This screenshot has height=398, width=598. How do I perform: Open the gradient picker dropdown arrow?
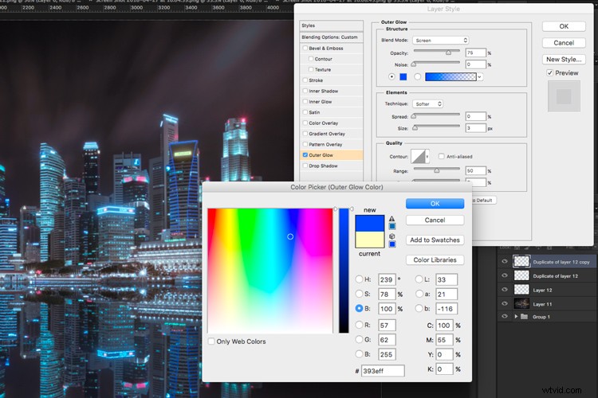480,77
